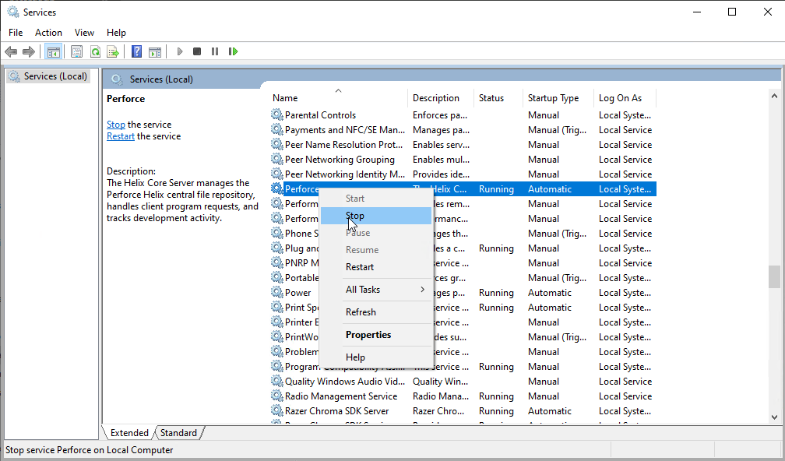The width and height of the screenshot is (785, 461).
Task: Toggle the console tree pane toolbar icon
Action: (54, 51)
